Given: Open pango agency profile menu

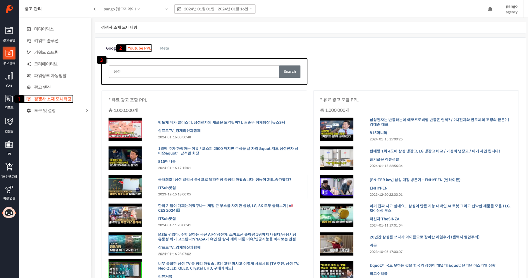Looking at the screenshot, I should [x=512, y=9].
